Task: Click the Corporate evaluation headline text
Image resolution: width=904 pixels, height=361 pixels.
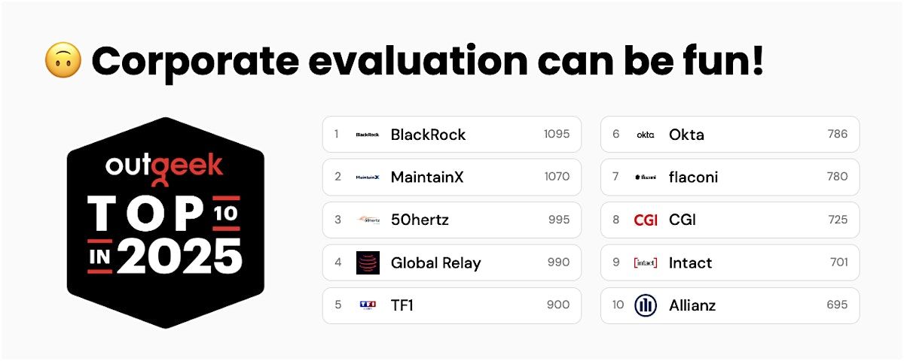Action: coord(427,61)
